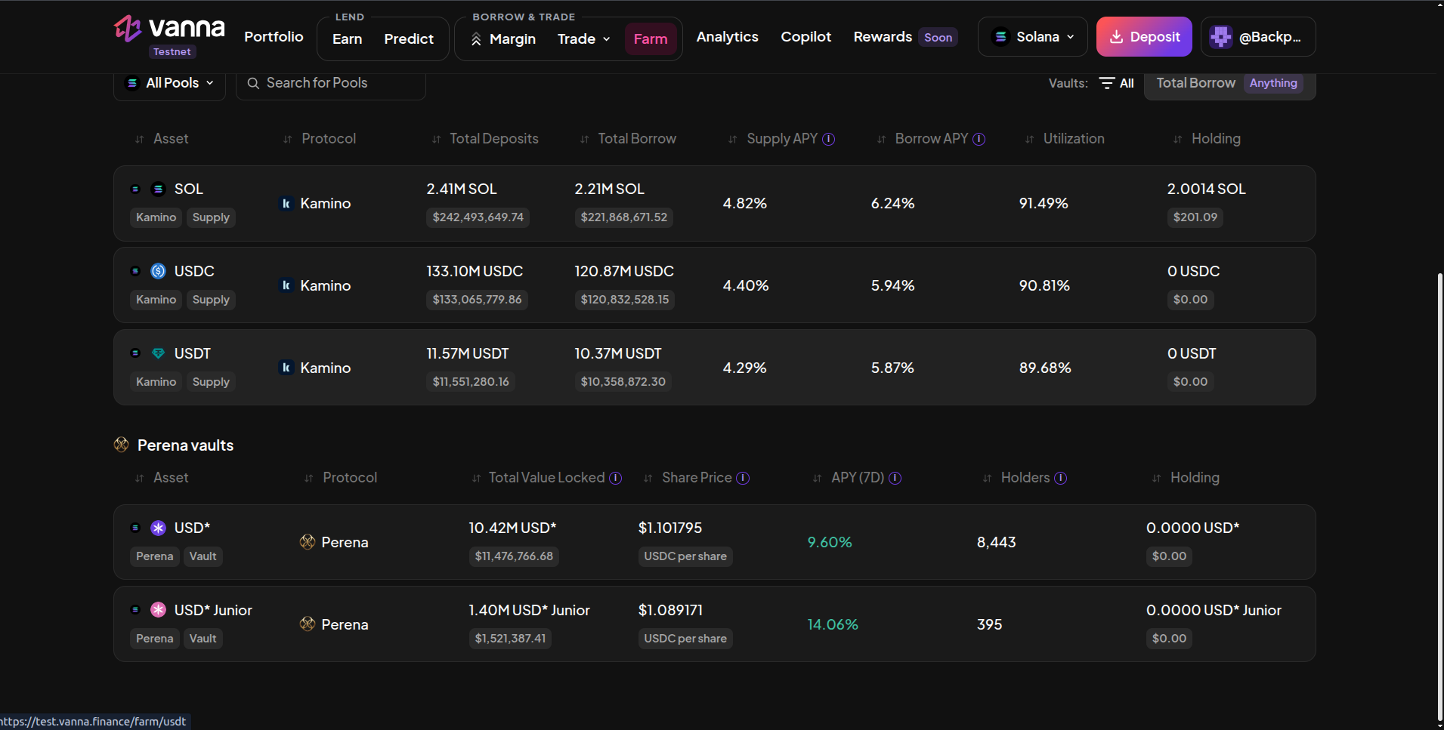Click the Perena vaults section icon
1444x730 pixels.
point(121,445)
